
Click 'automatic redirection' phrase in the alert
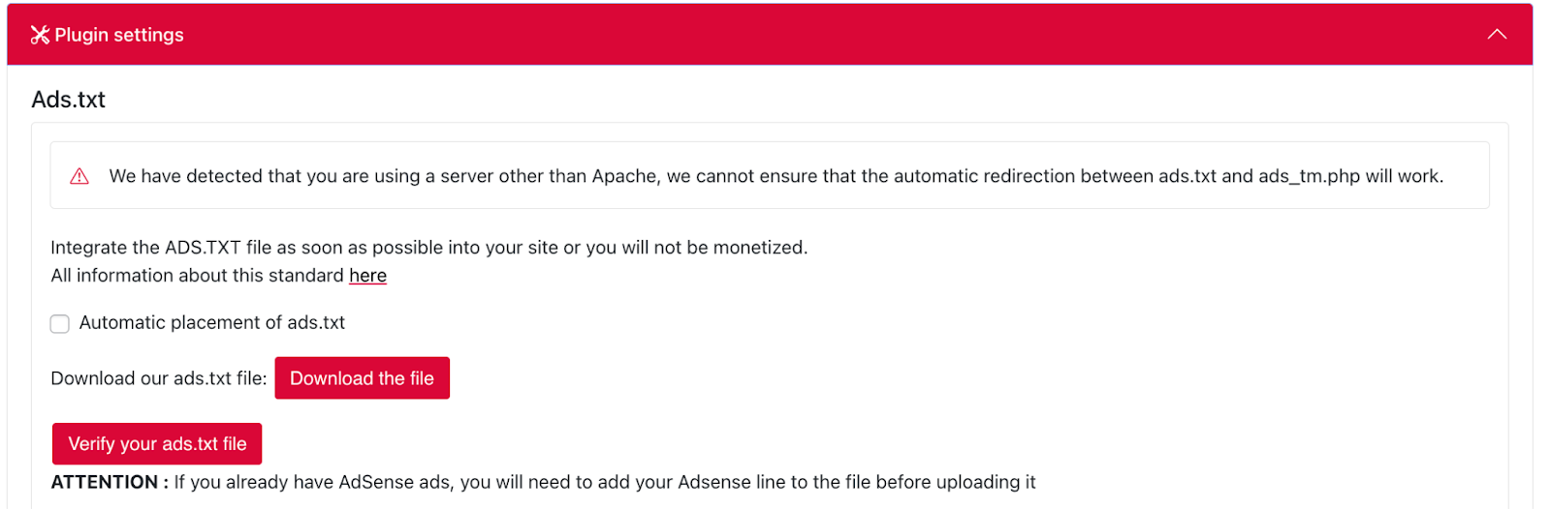982,176
